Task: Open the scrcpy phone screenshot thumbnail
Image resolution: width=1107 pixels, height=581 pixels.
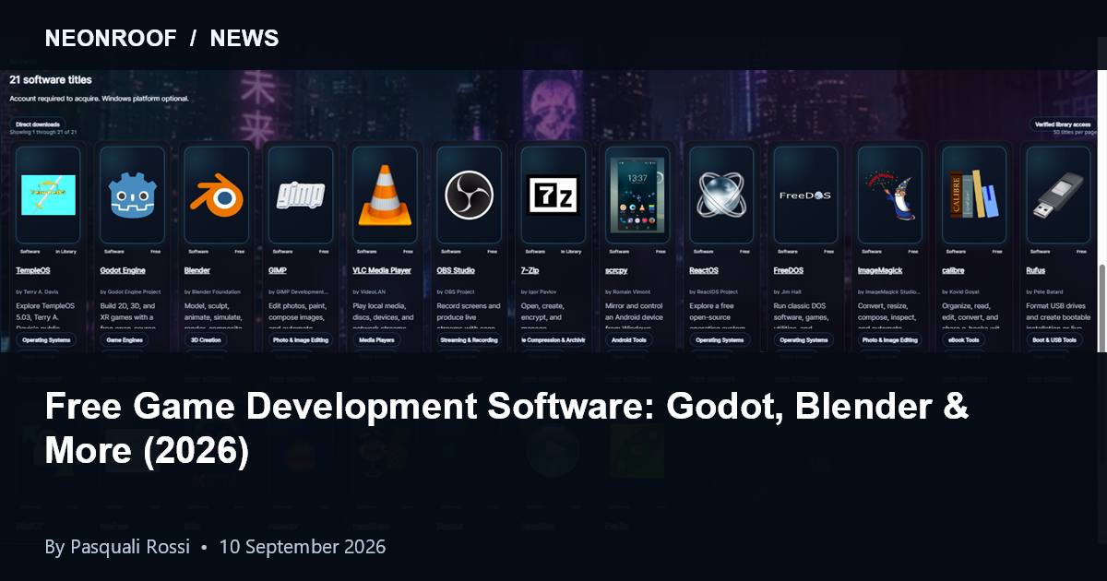Action: (x=637, y=195)
